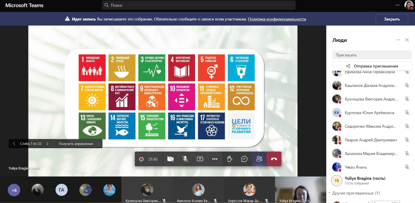Advance to the next slide
This screenshot has width=415, height=203.
point(47,144)
